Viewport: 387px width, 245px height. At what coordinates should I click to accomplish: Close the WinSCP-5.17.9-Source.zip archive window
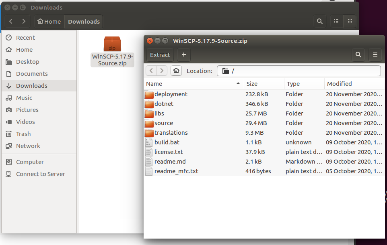pos(150,41)
